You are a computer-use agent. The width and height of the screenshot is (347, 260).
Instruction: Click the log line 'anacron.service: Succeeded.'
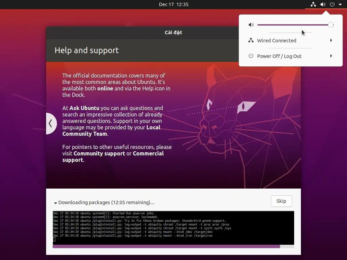(106, 217)
